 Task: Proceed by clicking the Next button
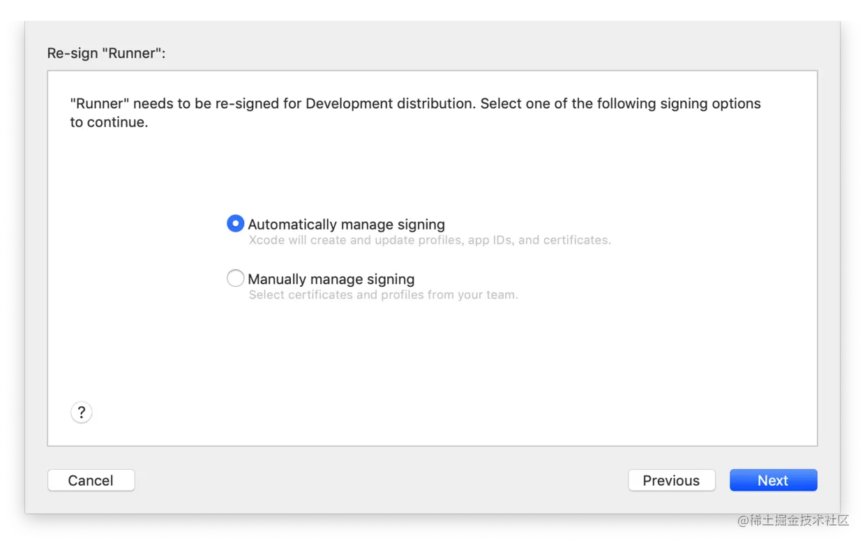(x=773, y=480)
